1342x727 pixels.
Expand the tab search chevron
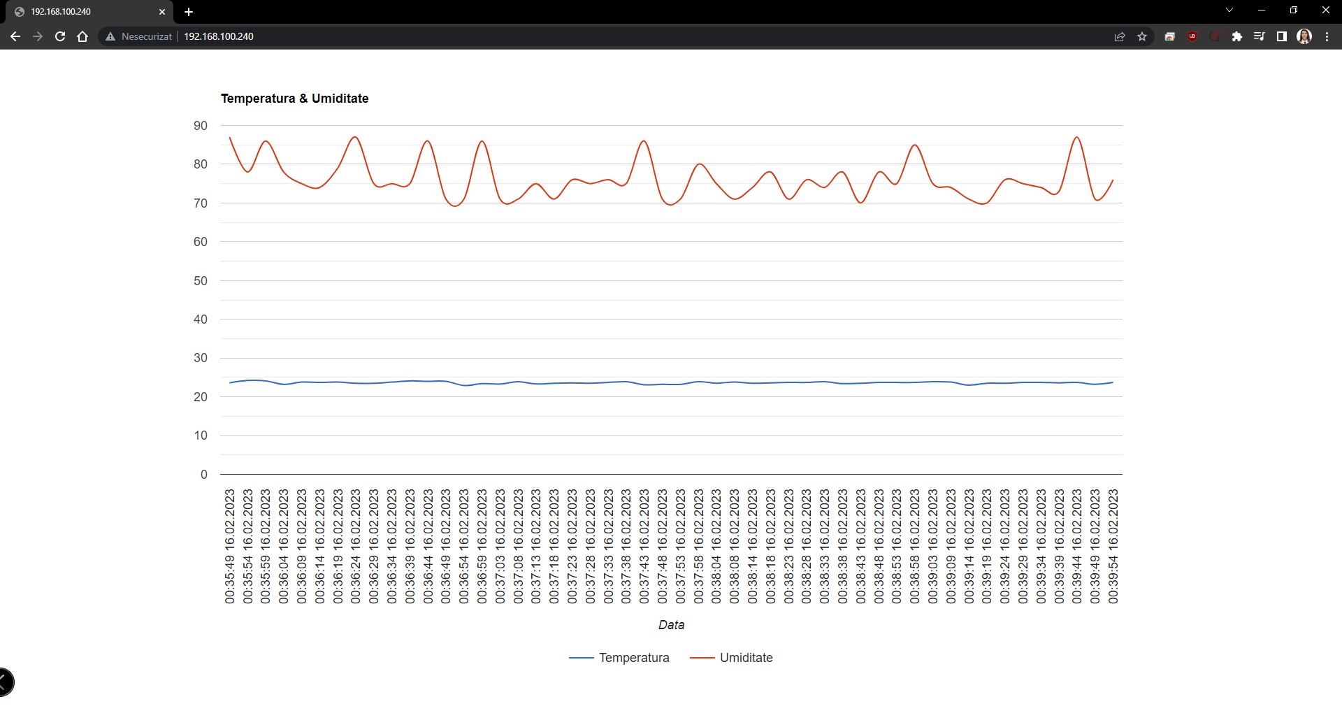[1229, 10]
